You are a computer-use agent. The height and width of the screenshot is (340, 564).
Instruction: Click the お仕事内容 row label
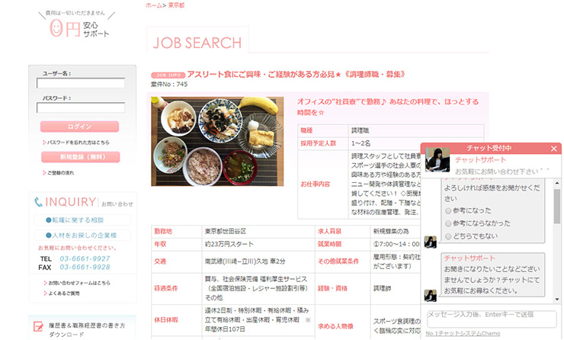click(x=315, y=184)
